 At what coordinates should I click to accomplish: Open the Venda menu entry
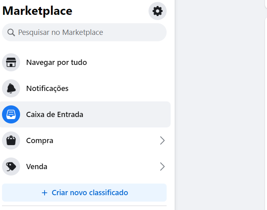[84, 166]
